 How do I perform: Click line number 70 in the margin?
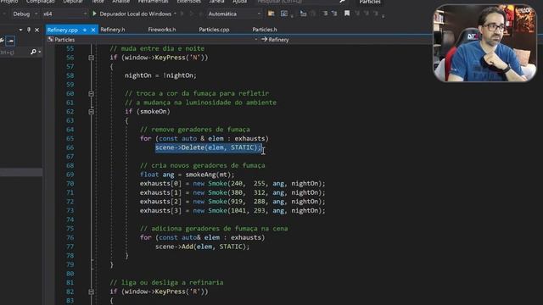[x=70, y=184]
